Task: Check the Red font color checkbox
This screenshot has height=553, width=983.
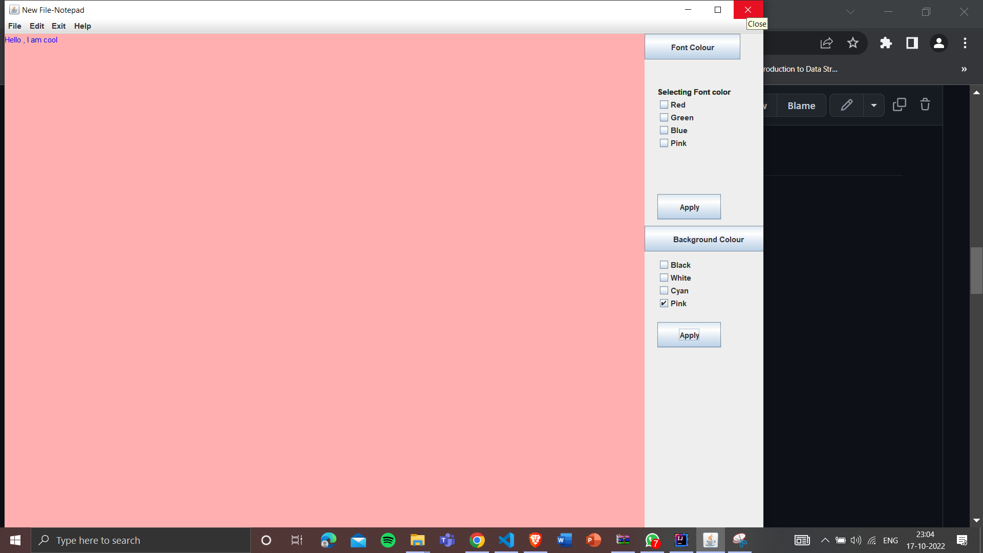Action: click(x=664, y=104)
